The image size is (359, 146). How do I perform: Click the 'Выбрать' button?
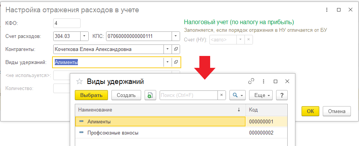(91, 95)
